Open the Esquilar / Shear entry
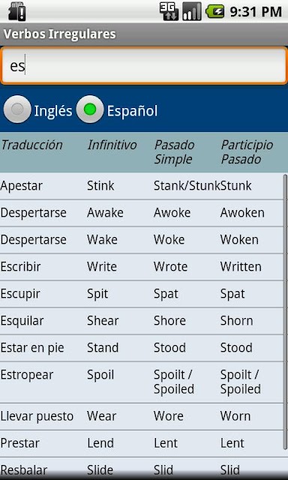288x480 pixels. point(142,321)
